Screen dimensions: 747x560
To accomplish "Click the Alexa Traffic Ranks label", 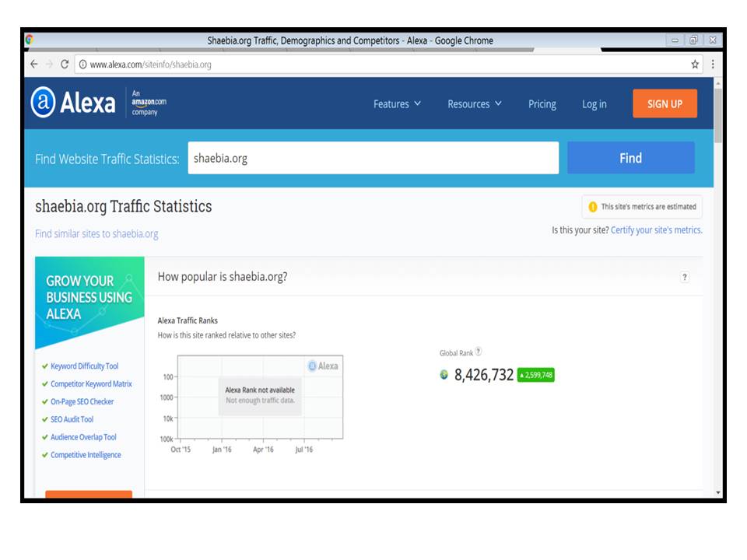I will coord(188,320).
